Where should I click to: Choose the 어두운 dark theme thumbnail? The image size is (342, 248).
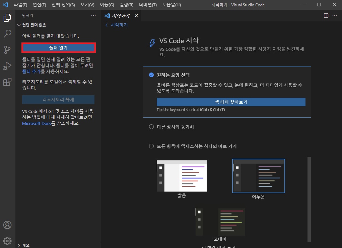pos(259,176)
